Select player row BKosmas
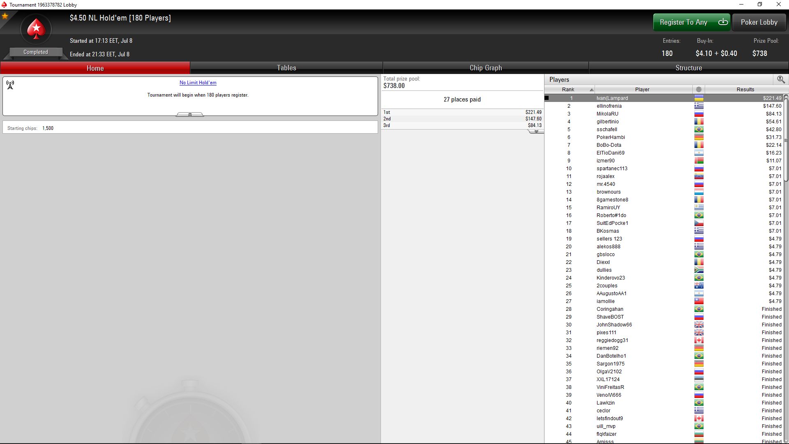The image size is (789, 444). tap(664, 231)
